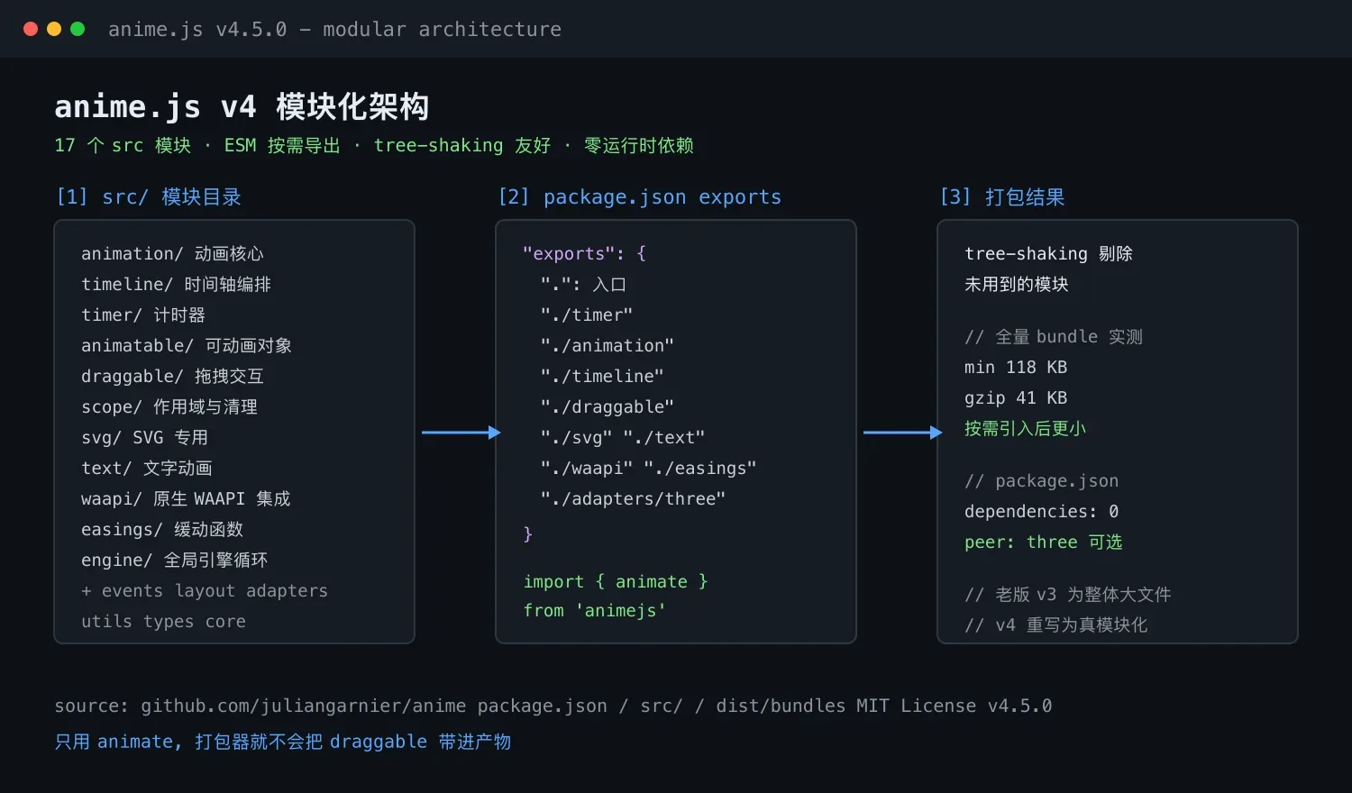Select the row 'waapi/ 原生 WAAPI 集成'

186,498
